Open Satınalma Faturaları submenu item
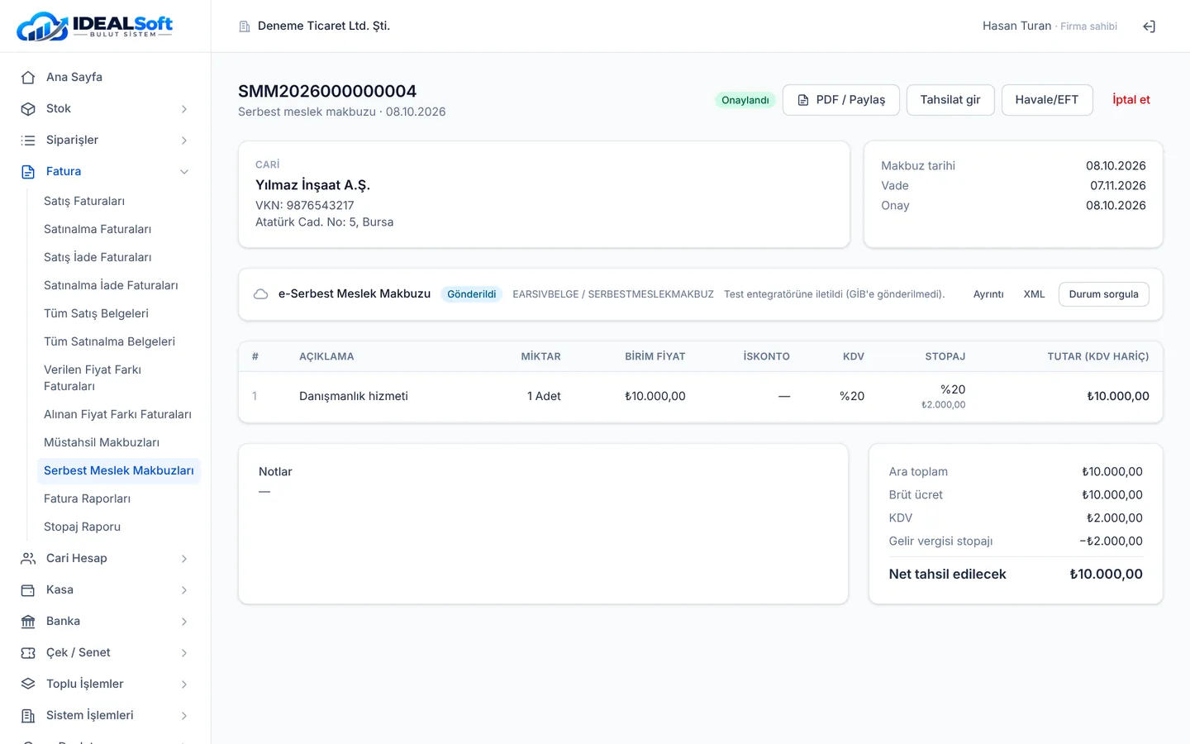1190x744 pixels. tap(98, 229)
